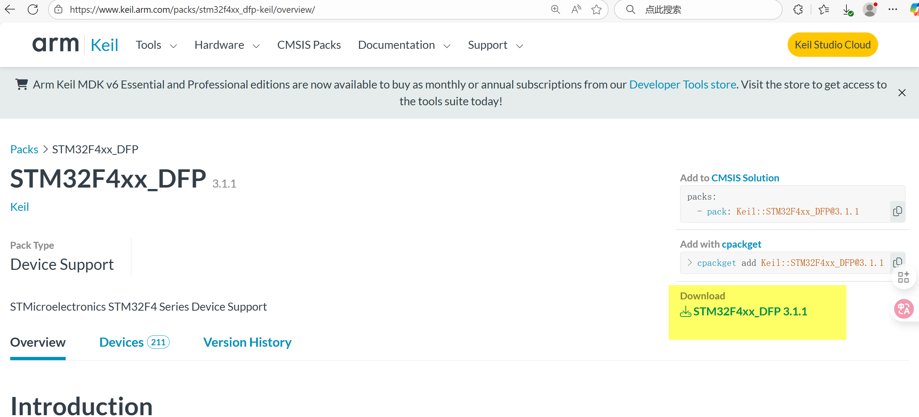Open the browser settings and more menu

coord(893,9)
